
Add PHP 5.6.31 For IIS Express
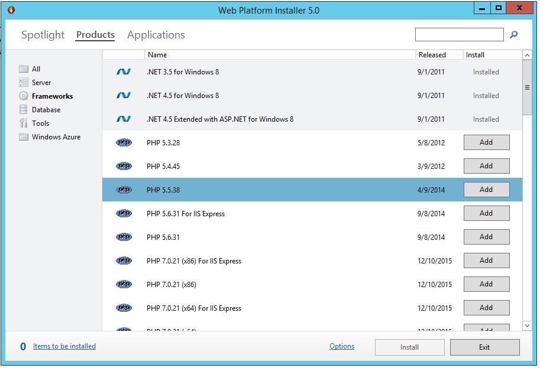click(x=486, y=213)
